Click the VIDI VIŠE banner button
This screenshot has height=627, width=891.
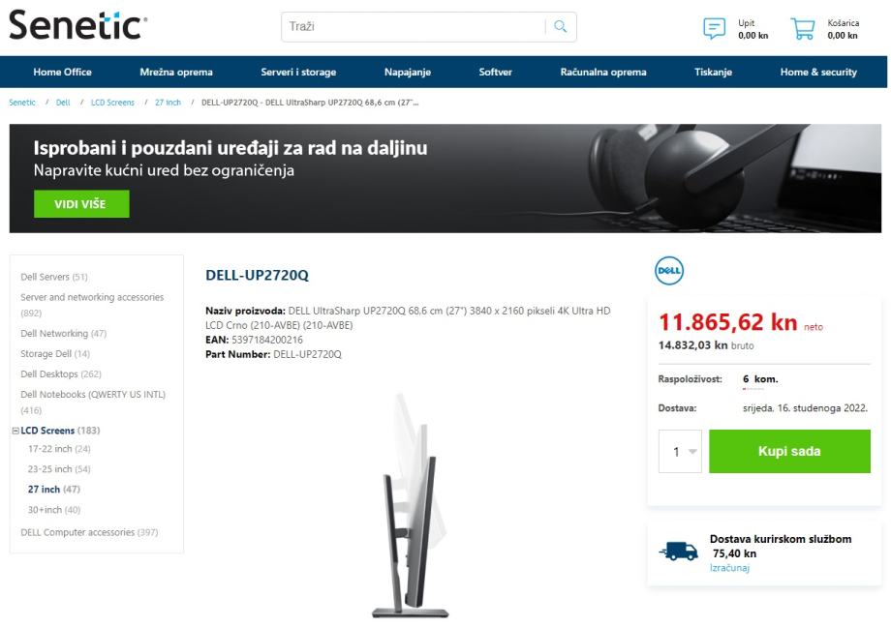click(x=81, y=204)
